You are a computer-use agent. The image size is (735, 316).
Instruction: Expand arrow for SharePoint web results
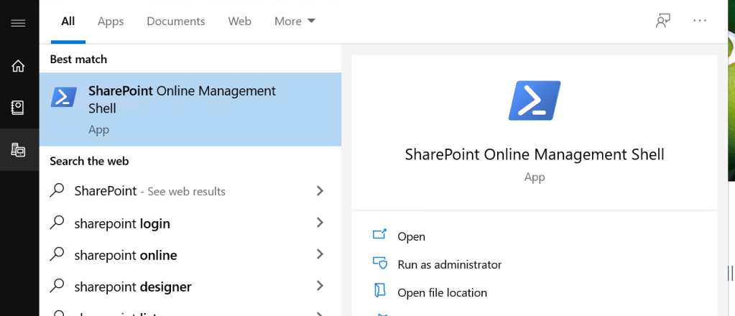pyautogui.click(x=320, y=191)
